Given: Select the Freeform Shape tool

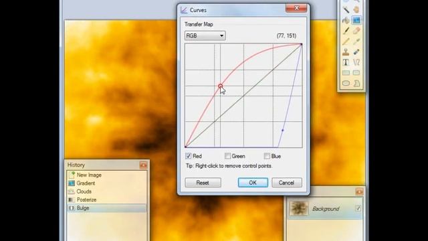Looking at the screenshot, I should point(356,83).
